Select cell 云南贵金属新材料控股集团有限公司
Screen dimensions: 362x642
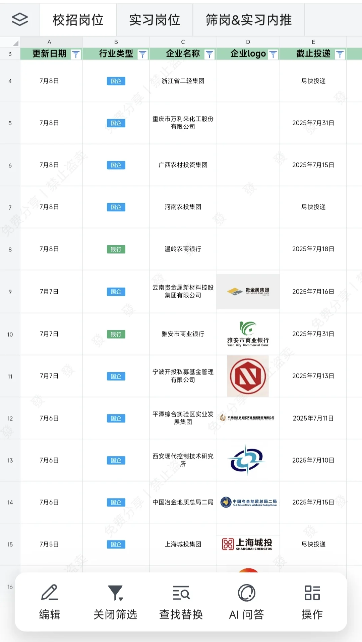[x=183, y=291]
